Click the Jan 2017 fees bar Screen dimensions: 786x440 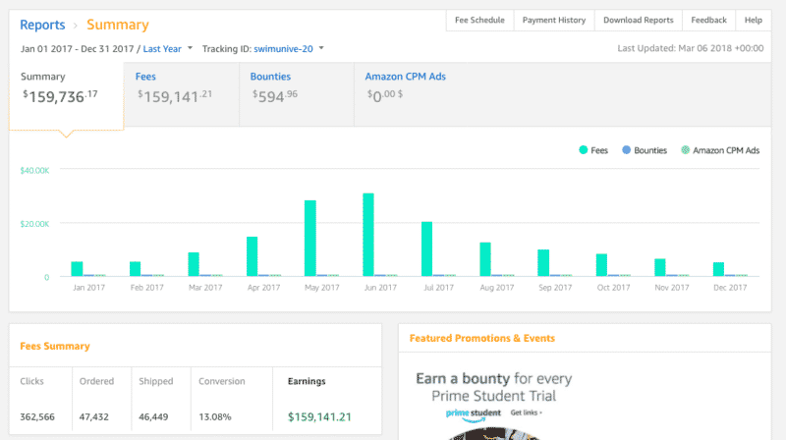77,268
